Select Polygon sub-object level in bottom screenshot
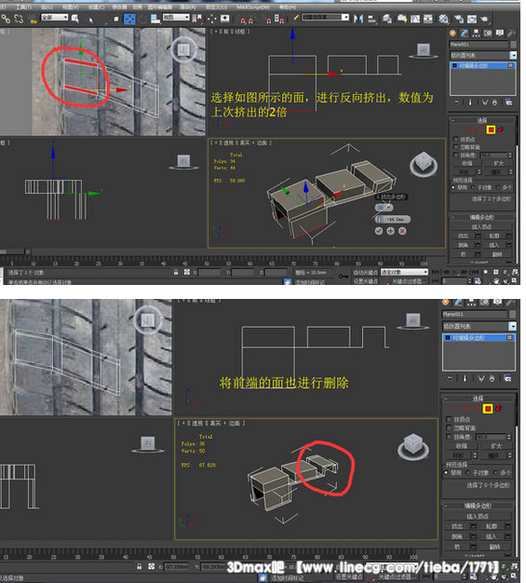 tap(487, 409)
